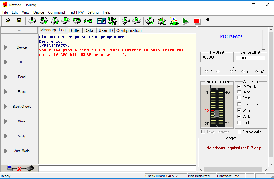Click the PC-to-chip connection status icon
The height and width of the screenshot is (179, 274).
(20, 168)
